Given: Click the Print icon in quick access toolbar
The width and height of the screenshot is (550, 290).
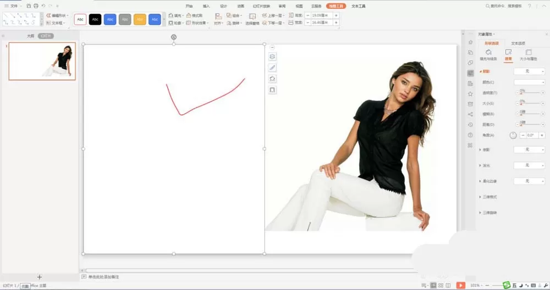Looking at the screenshot, I should (36, 6).
